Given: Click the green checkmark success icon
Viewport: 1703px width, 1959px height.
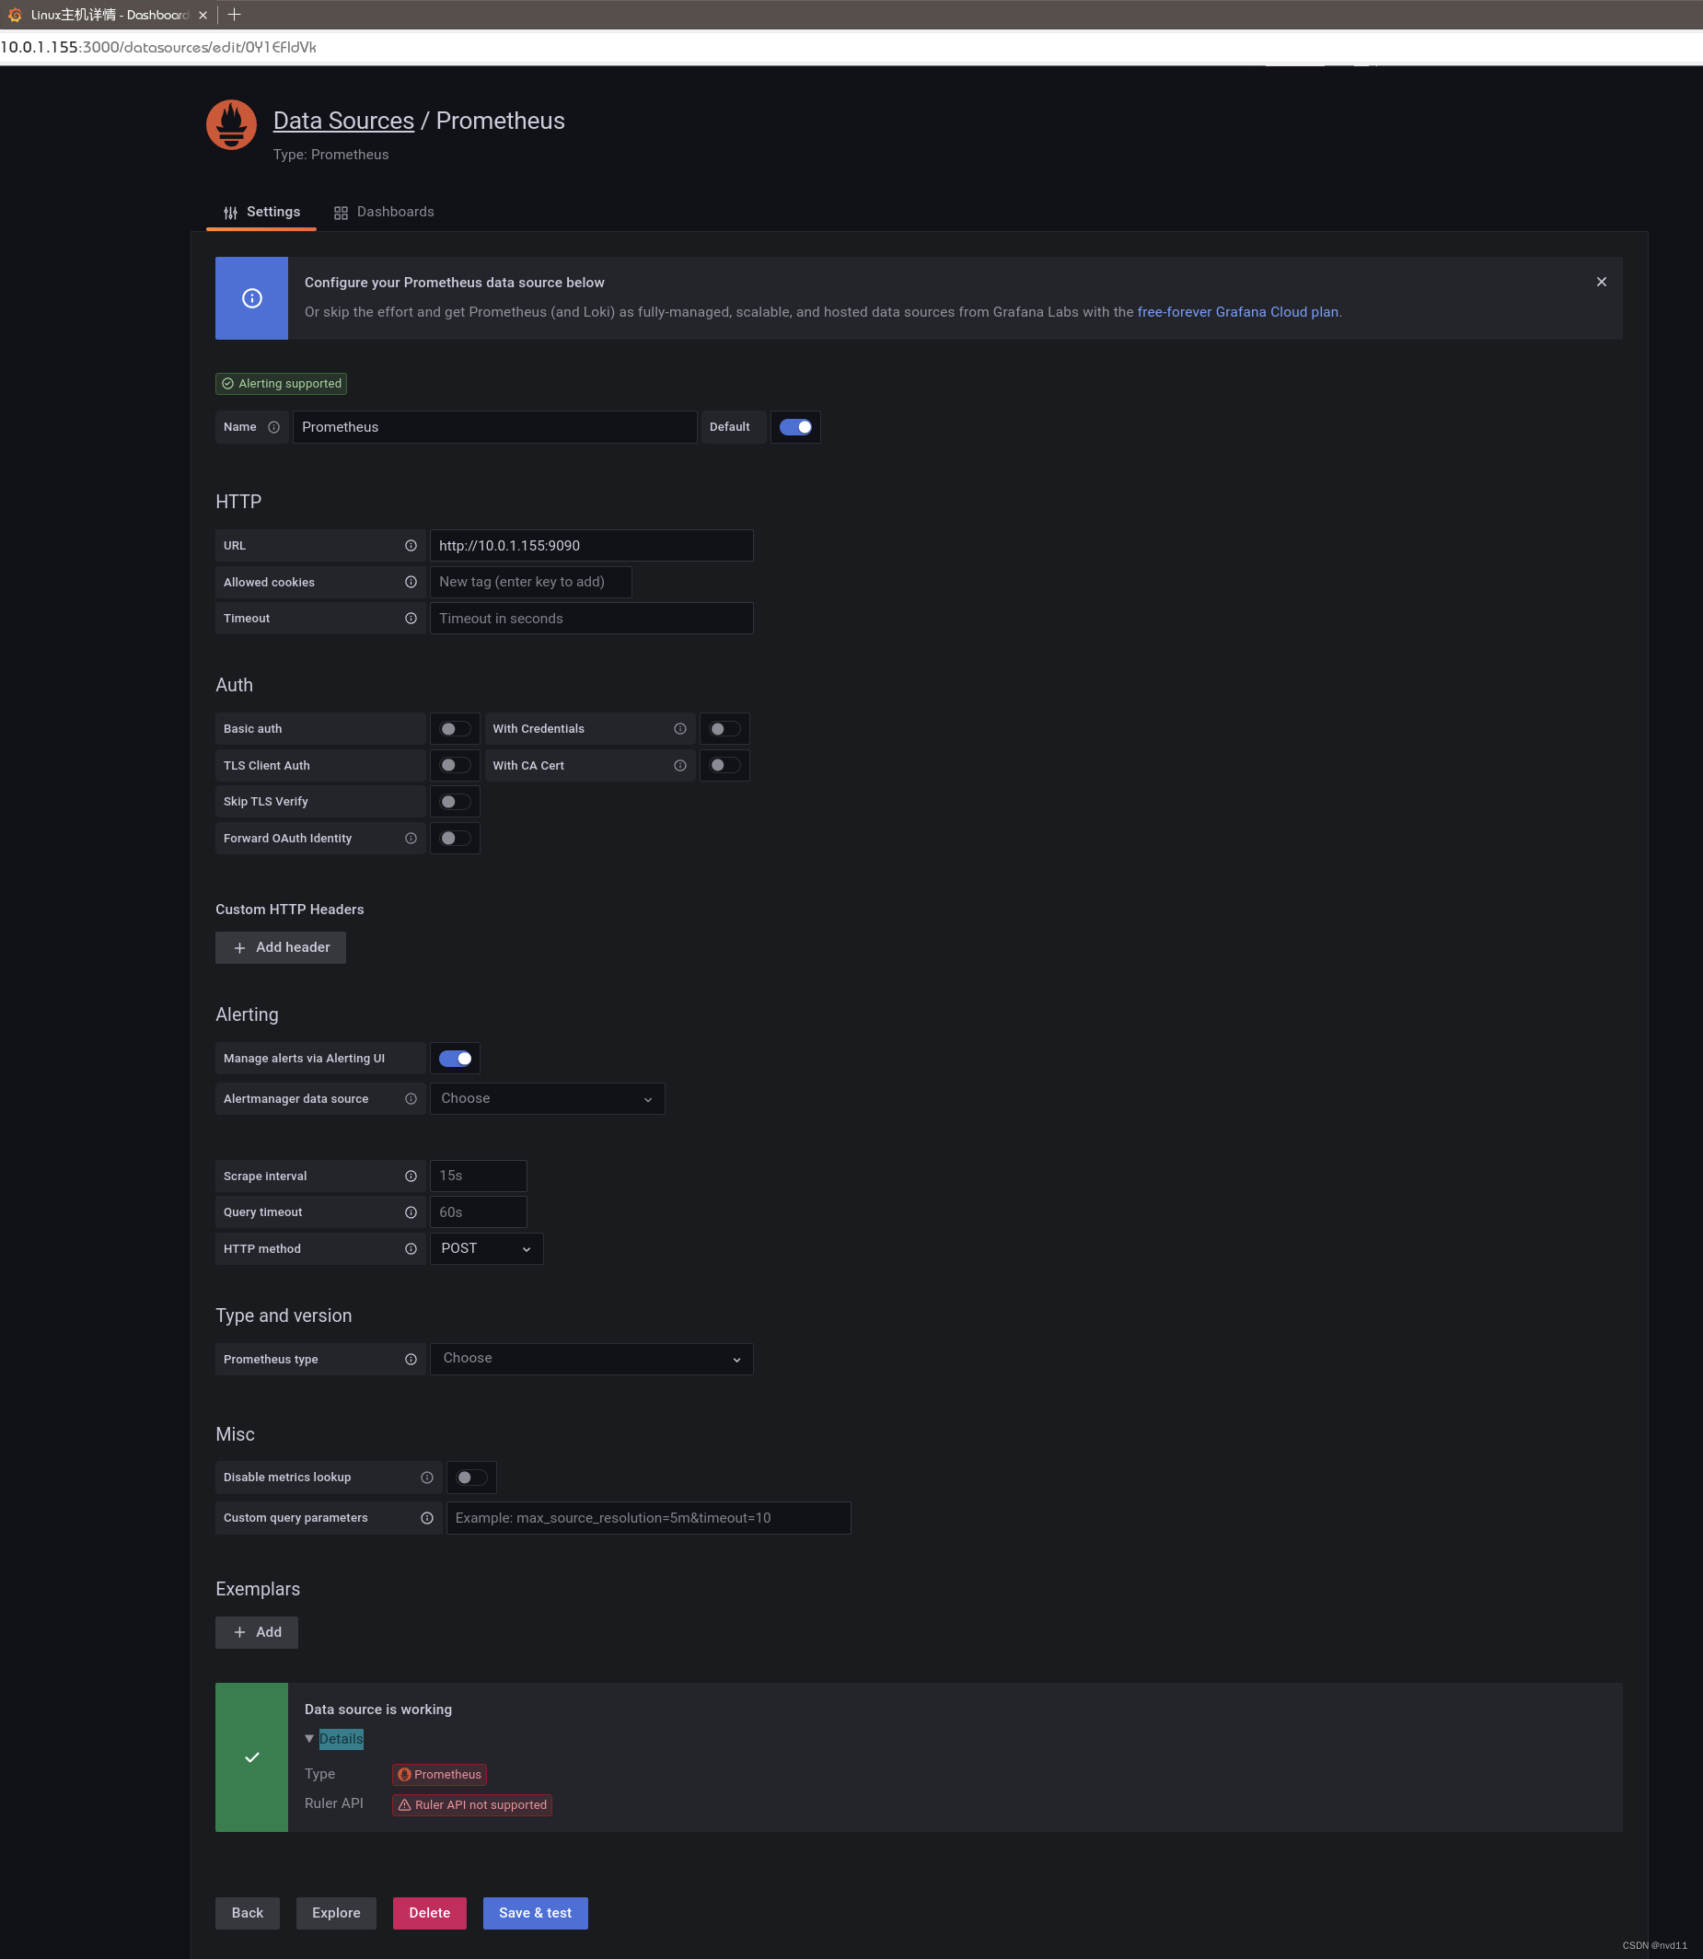Looking at the screenshot, I should (x=252, y=1757).
